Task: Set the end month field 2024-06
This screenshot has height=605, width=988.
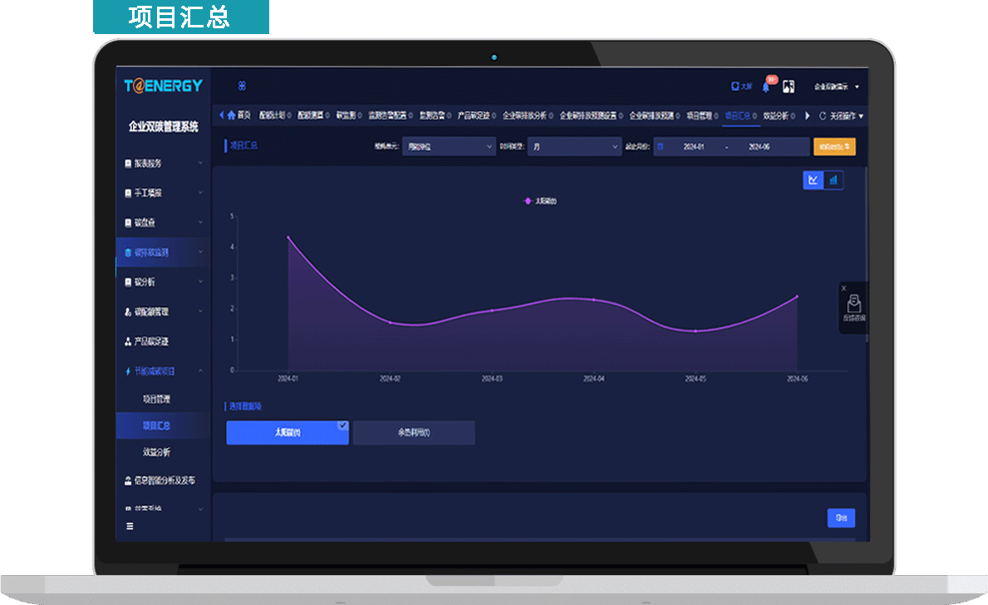Action: point(759,147)
